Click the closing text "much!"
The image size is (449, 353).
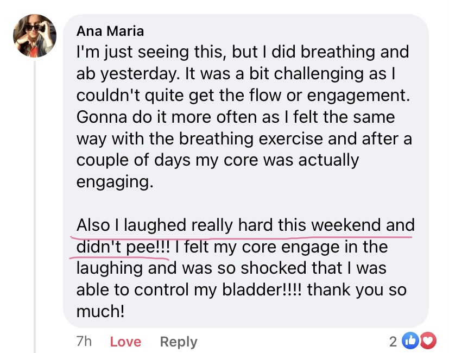(100, 311)
